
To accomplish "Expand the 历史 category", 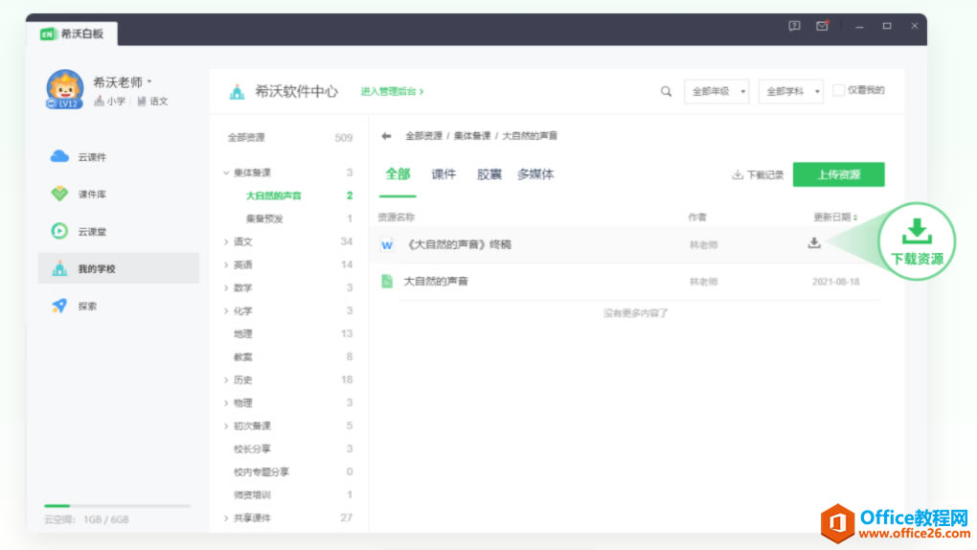I will click(x=226, y=379).
